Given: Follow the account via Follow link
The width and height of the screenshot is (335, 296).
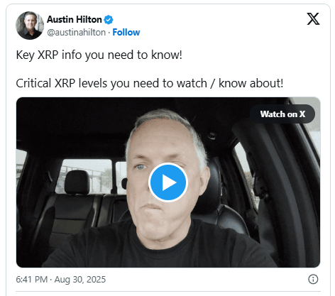Looking at the screenshot, I should coord(126,33).
